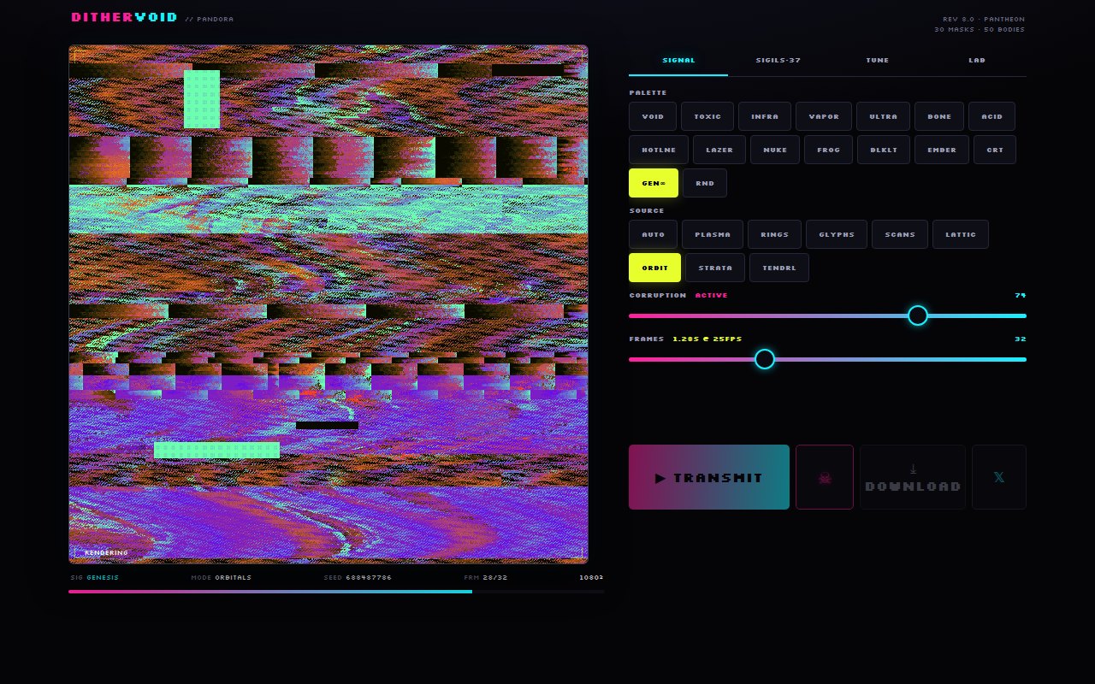Toggle the active Gen∞ palette
Viewport: 1095px width, 684px height.
(654, 183)
